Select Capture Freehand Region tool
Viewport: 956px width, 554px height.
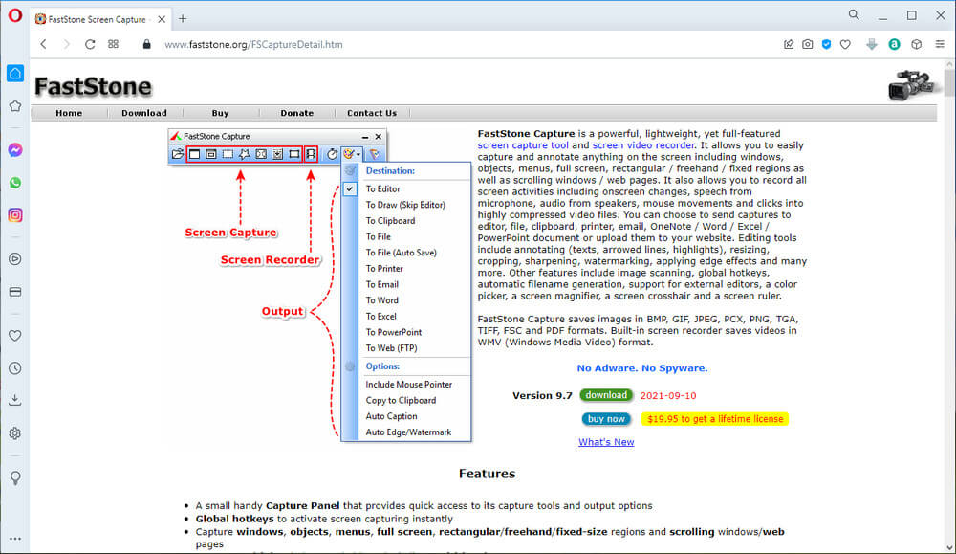tap(245, 154)
